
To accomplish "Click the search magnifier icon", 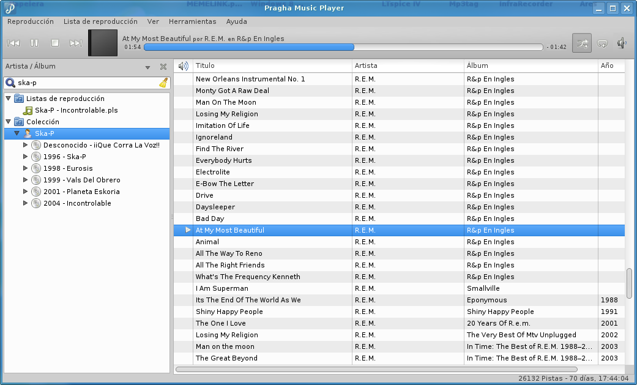I will [x=10, y=83].
